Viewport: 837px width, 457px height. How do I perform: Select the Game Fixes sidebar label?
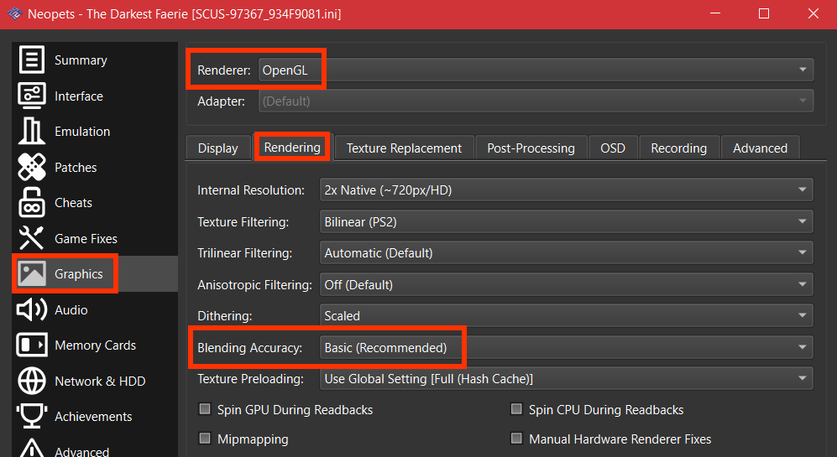pos(86,238)
